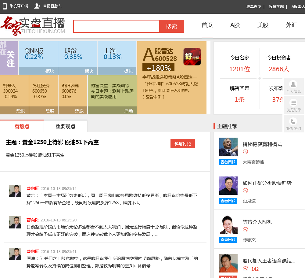Open the browsing history sidebar icon
The height and width of the screenshot is (278, 305).
pyautogui.click(x=293, y=103)
